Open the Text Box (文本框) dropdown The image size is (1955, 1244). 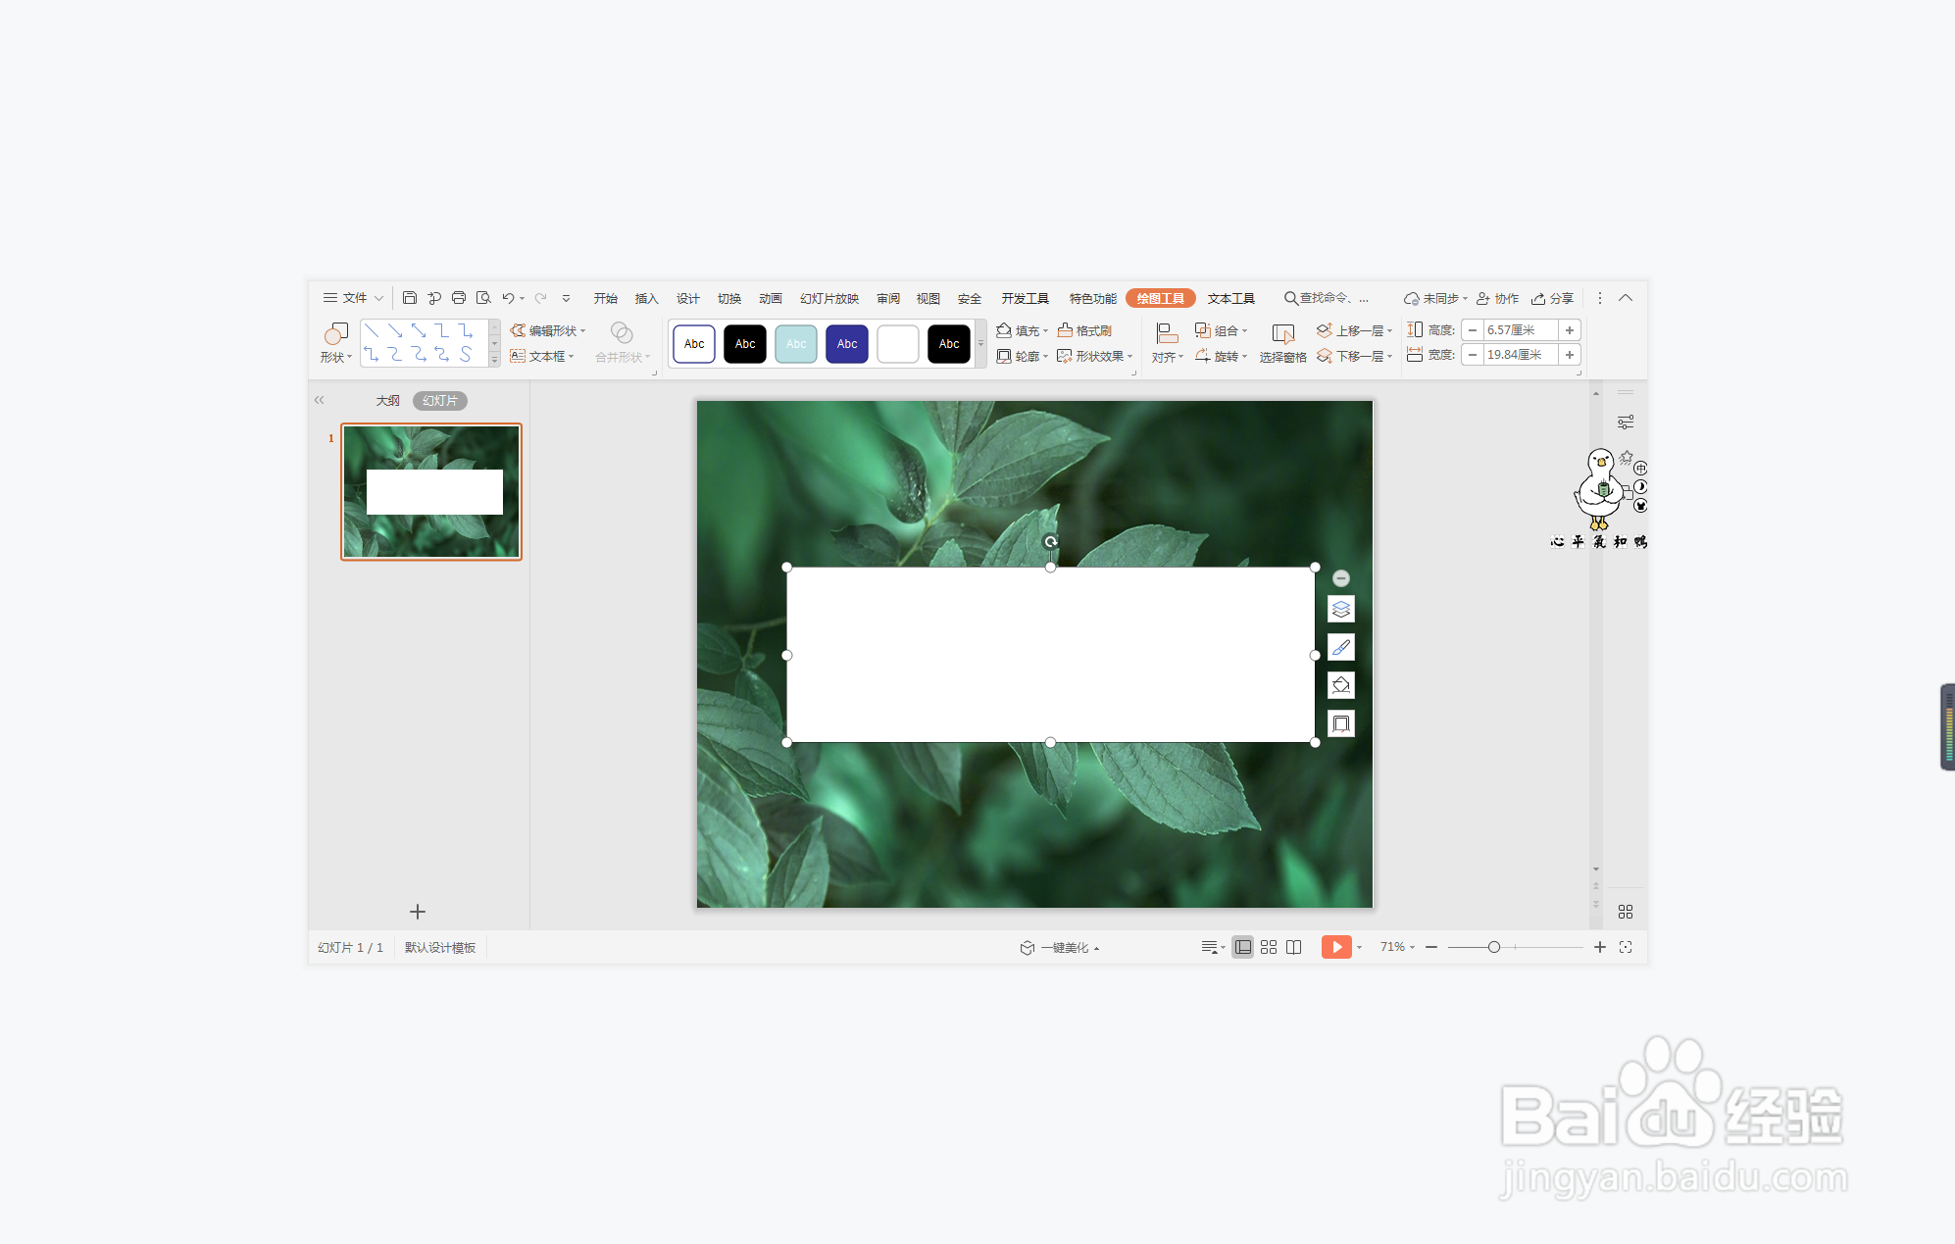pos(542,356)
